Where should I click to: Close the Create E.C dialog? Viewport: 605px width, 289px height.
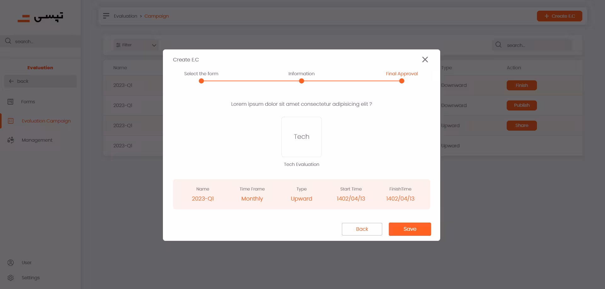(x=425, y=59)
